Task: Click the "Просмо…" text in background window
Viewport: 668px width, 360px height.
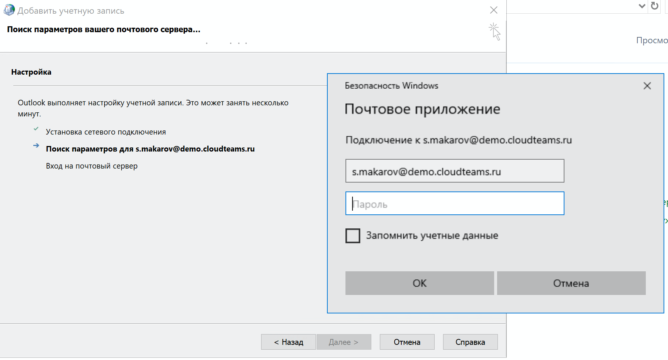Action: [x=652, y=40]
